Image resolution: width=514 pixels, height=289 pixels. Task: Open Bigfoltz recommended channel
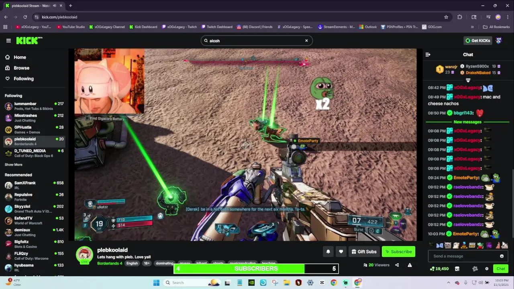point(34,244)
